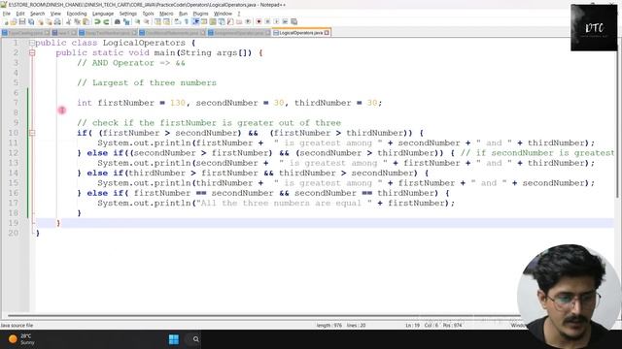Viewport: 622px width, 349px height.
Task: Open the Document Map toolbar icon
Action: (213, 21)
